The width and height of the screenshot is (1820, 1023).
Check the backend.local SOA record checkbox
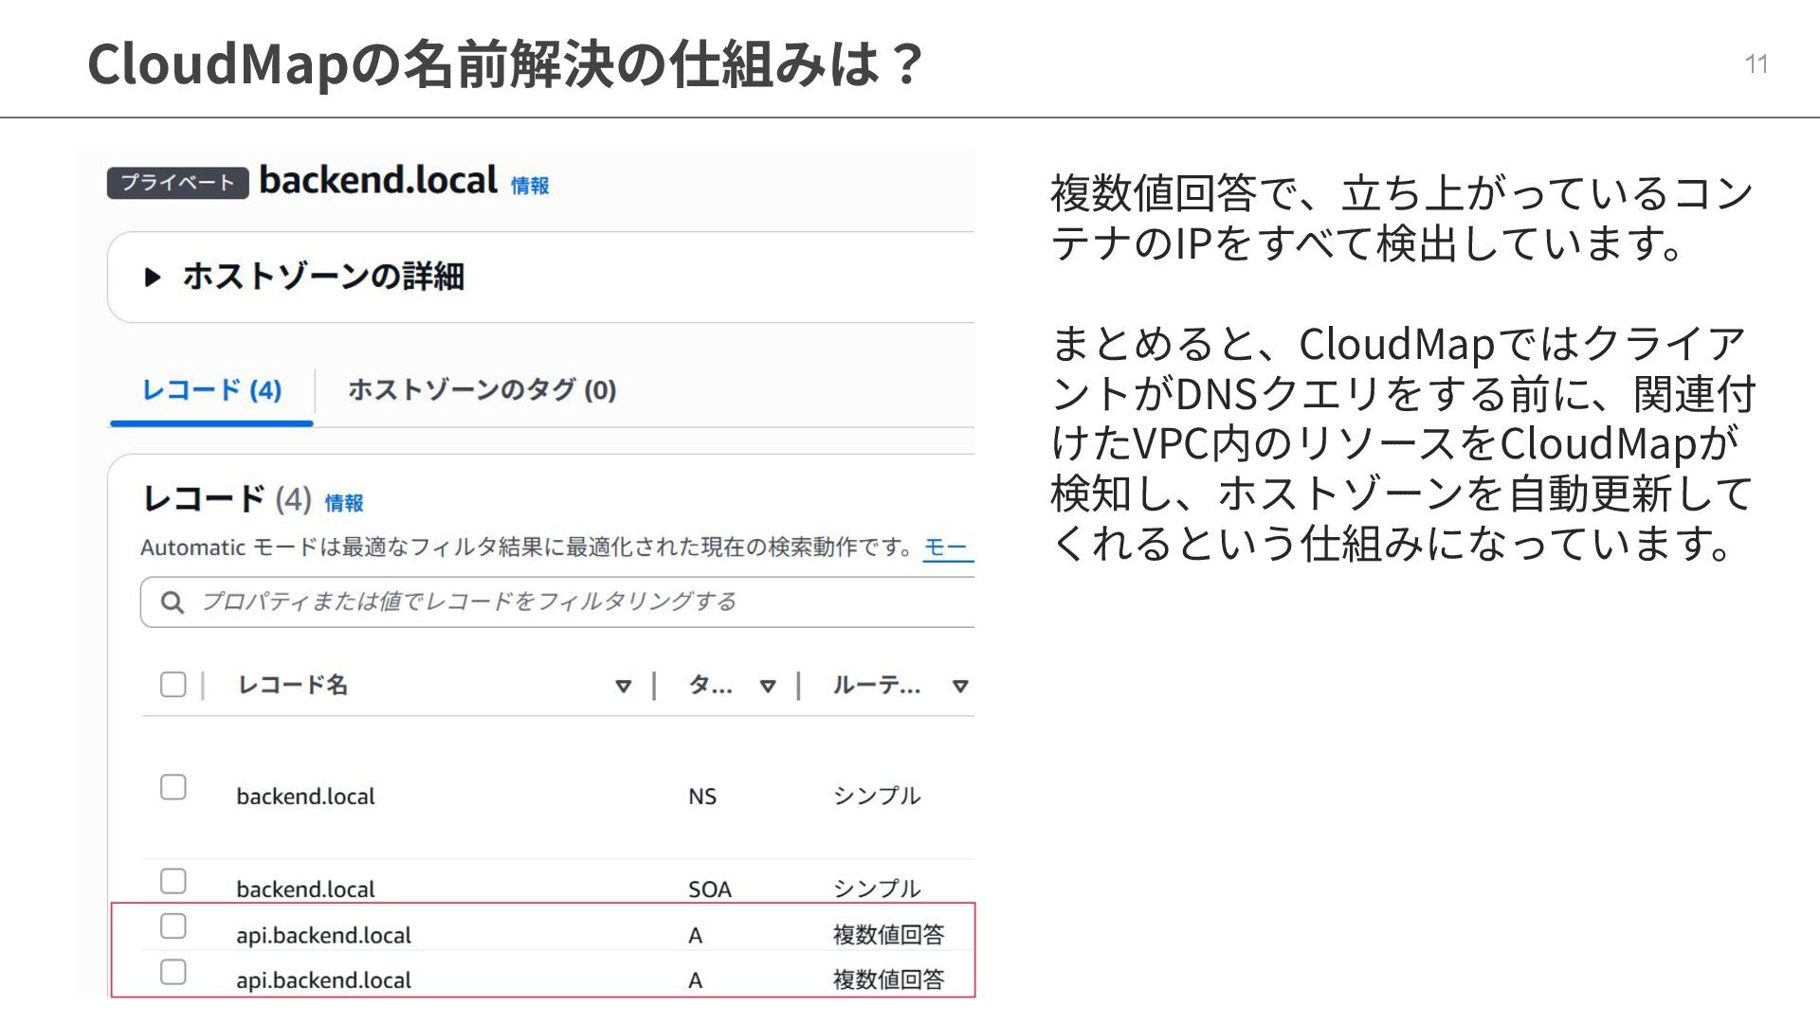(173, 881)
